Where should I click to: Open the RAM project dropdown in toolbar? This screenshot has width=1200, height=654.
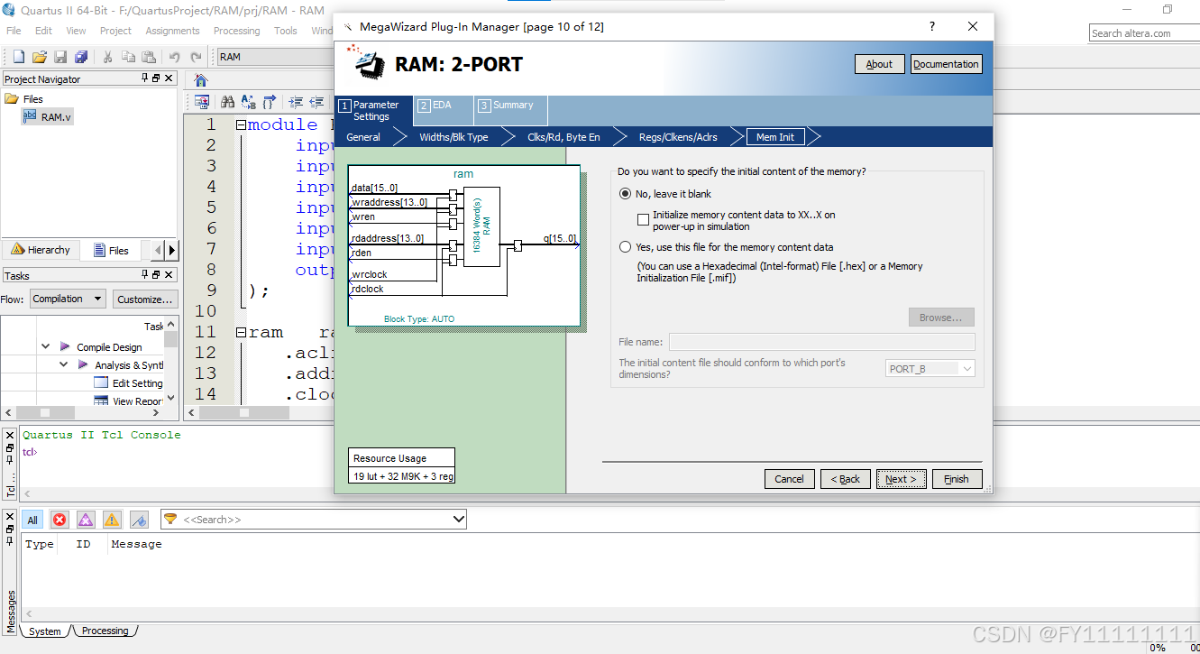[274, 57]
